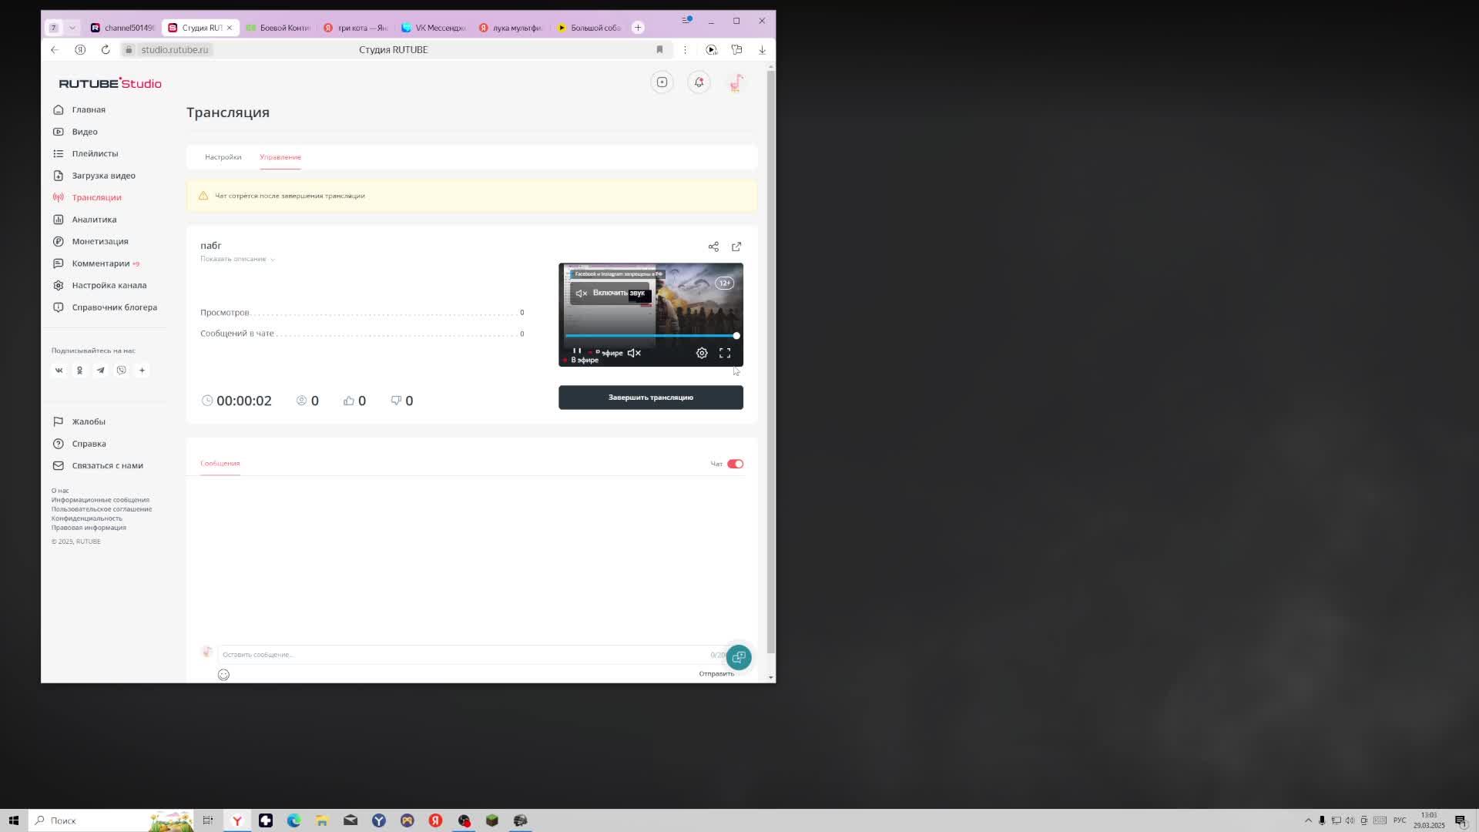
Task: Pause the live stream preview
Action: point(577,351)
